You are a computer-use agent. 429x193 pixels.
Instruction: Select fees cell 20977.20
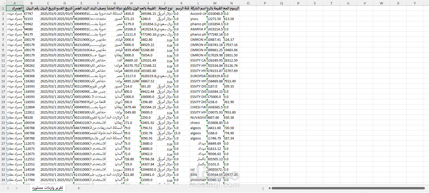click(232, 175)
